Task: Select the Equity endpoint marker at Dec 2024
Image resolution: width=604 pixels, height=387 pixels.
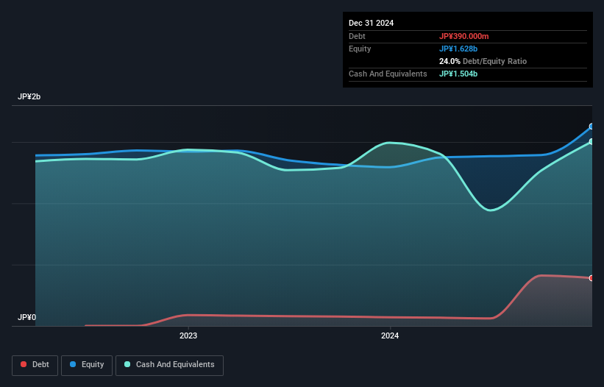Action: [591, 127]
